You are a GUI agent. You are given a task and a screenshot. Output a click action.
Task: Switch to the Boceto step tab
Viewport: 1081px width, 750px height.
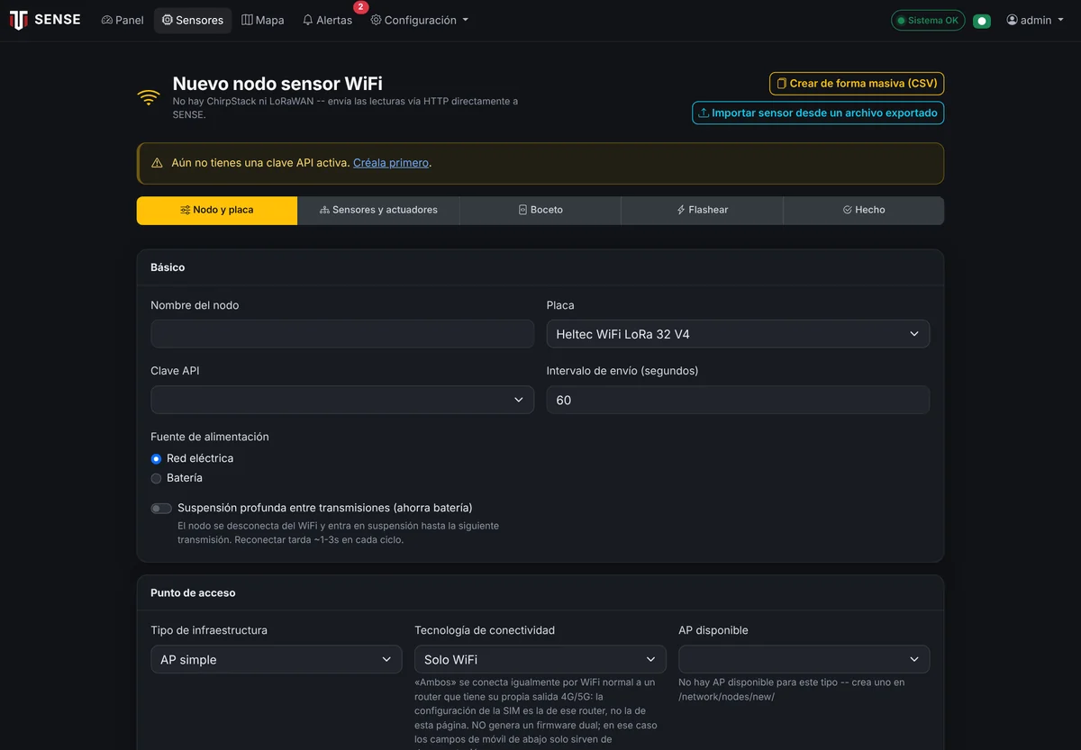coord(540,210)
